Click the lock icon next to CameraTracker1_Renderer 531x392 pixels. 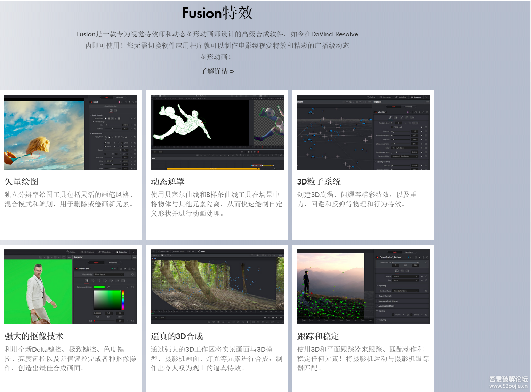point(424,258)
